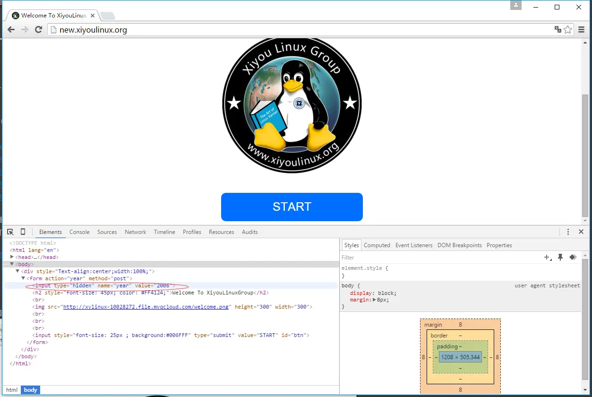The width and height of the screenshot is (592, 397).
Task: Click the browser forward arrow
Action: pos(25,30)
